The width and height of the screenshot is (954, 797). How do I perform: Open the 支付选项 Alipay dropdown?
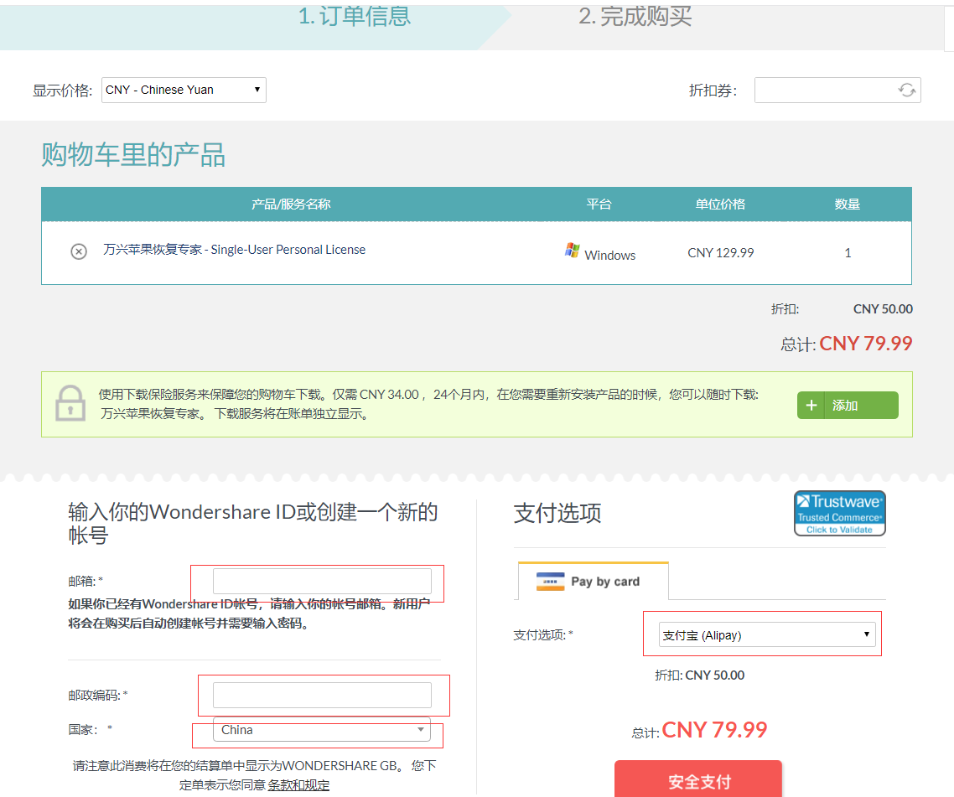pyautogui.click(x=767, y=634)
